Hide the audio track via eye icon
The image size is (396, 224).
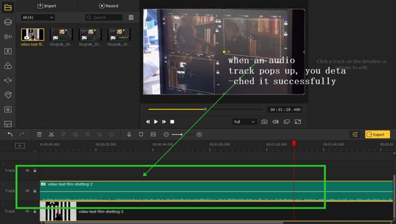(x=27, y=191)
